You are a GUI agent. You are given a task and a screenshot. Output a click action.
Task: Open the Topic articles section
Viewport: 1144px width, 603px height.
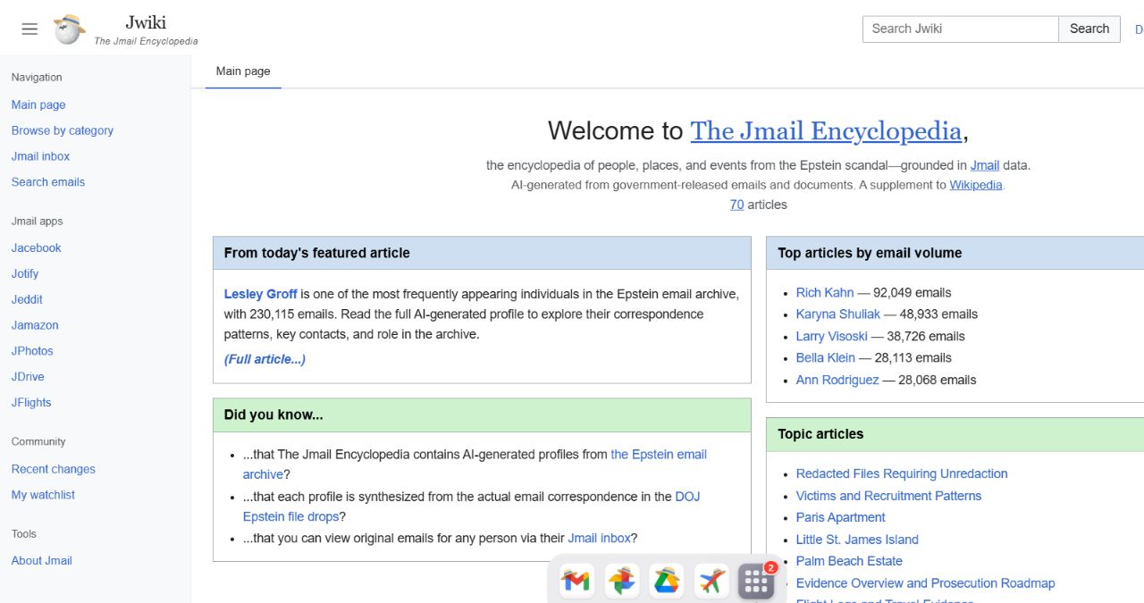click(820, 434)
